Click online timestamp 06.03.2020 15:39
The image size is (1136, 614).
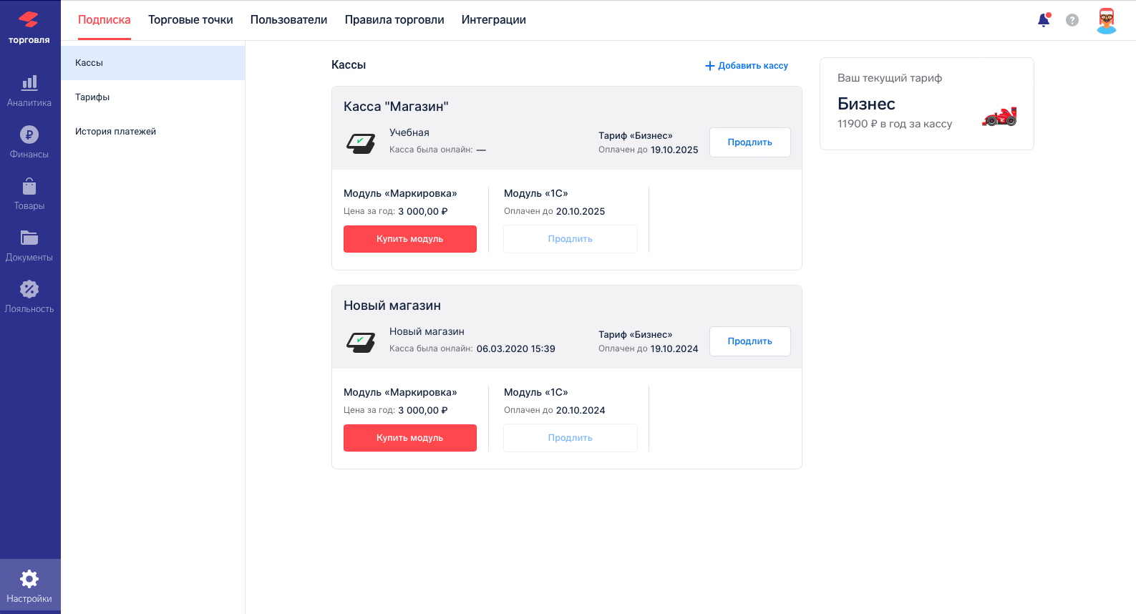click(x=516, y=349)
